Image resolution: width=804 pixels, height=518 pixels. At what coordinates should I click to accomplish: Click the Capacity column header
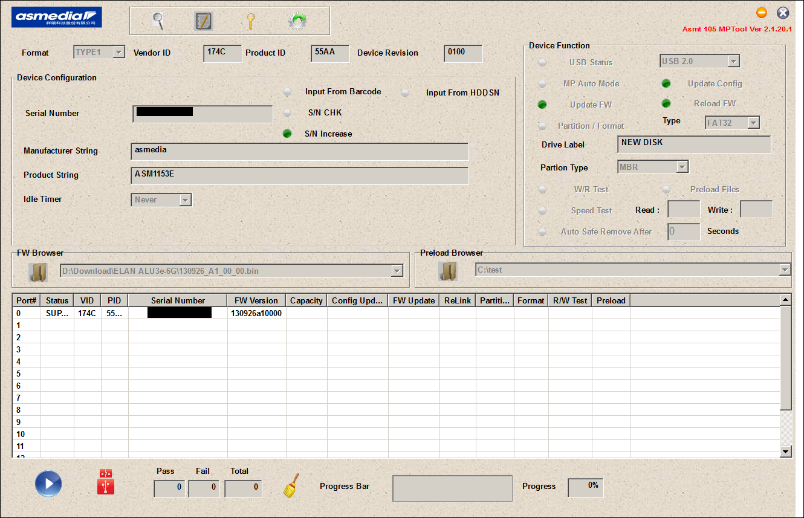[x=306, y=300]
